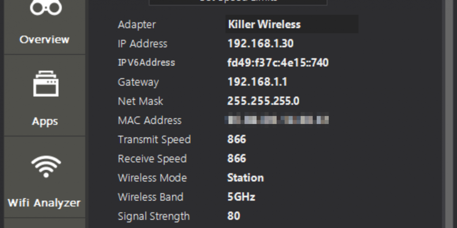The width and height of the screenshot is (457, 228).
Task: Open the Wifi Analyzer sidebar label
Action: (44, 202)
